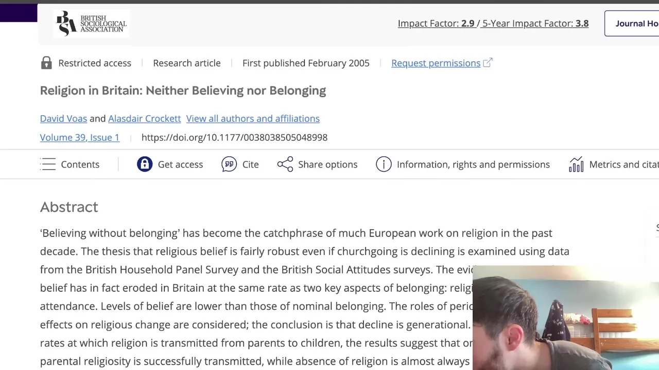Click the Impact Factor 2.9 link
The width and height of the screenshot is (659, 370).
click(x=436, y=24)
